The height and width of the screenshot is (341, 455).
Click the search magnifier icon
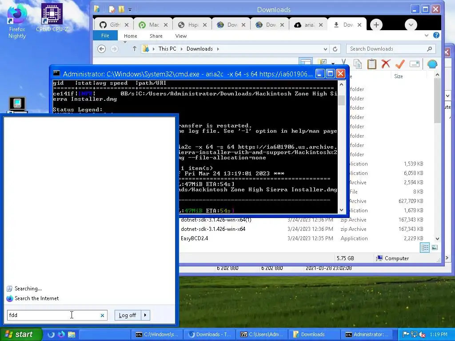430,49
